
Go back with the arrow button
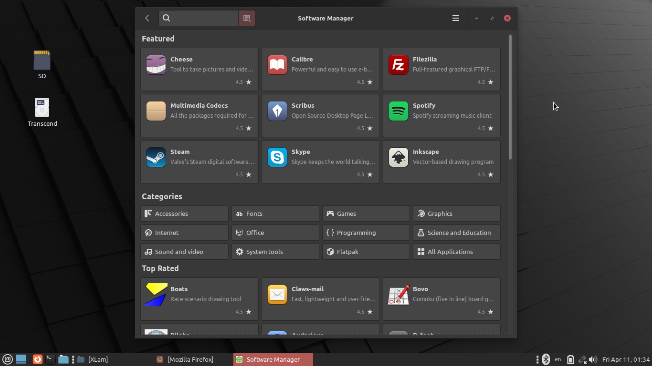click(x=147, y=18)
